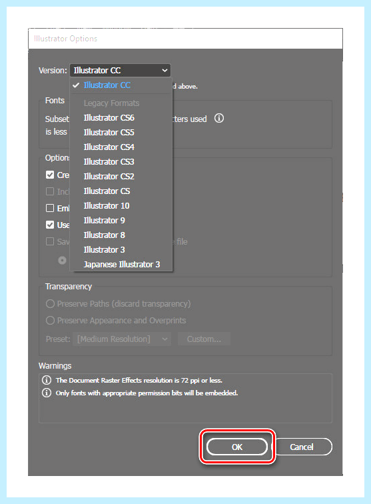The width and height of the screenshot is (371, 504).
Task: Click the Fonts subset info icon
Action: pyautogui.click(x=219, y=118)
